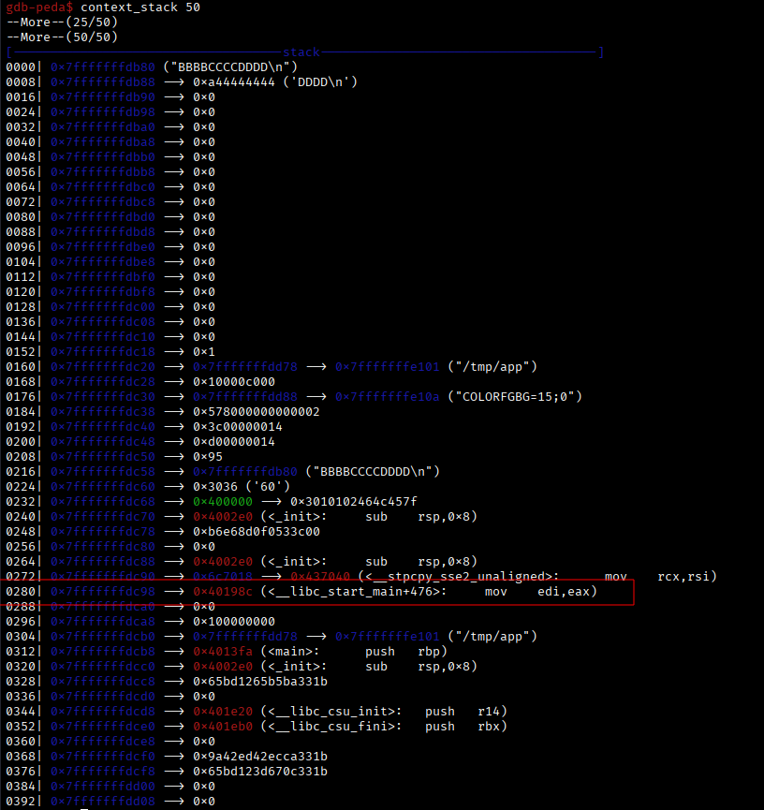Click the value 0x100000000

234,622
